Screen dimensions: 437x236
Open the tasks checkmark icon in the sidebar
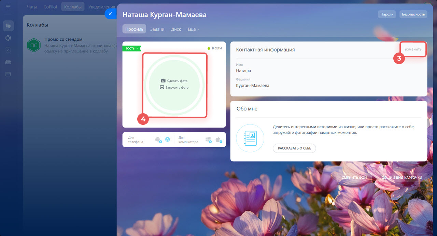point(8,50)
